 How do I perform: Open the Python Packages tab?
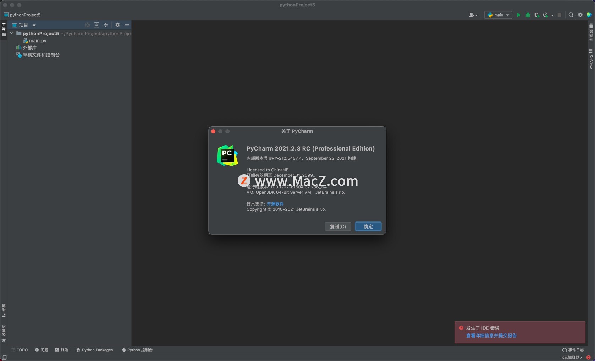[x=94, y=350]
